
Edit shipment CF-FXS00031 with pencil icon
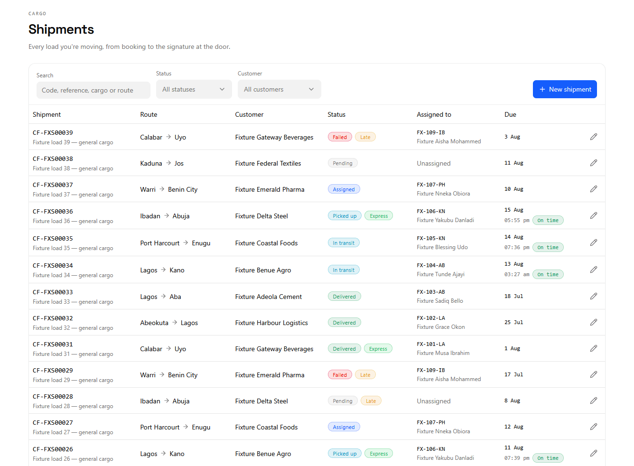(x=593, y=348)
